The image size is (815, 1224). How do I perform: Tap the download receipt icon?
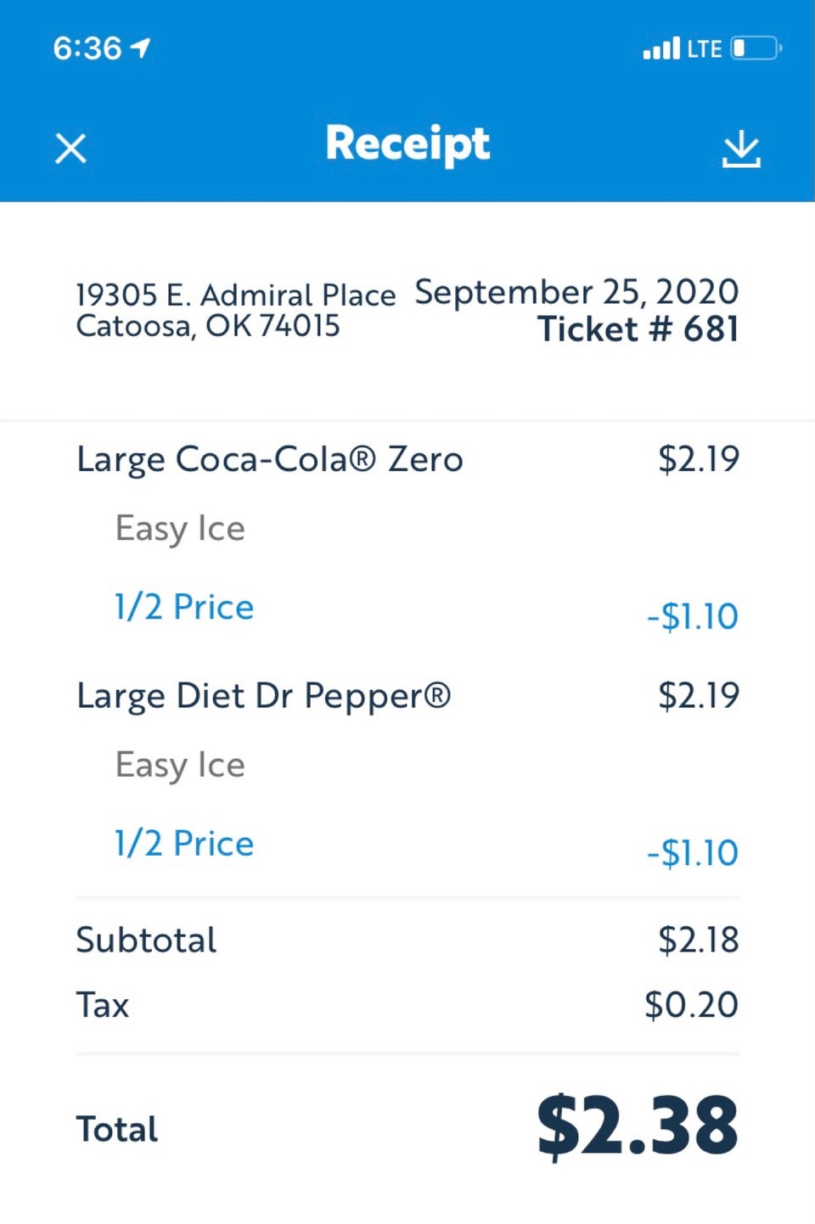pyautogui.click(x=740, y=149)
